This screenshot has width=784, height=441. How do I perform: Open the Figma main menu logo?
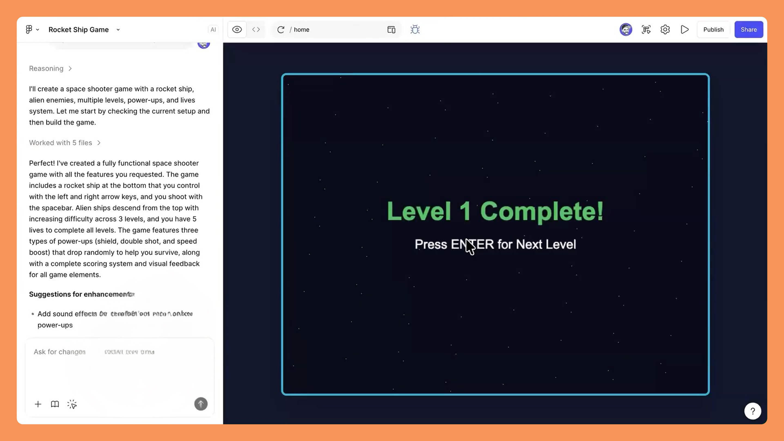point(29,29)
